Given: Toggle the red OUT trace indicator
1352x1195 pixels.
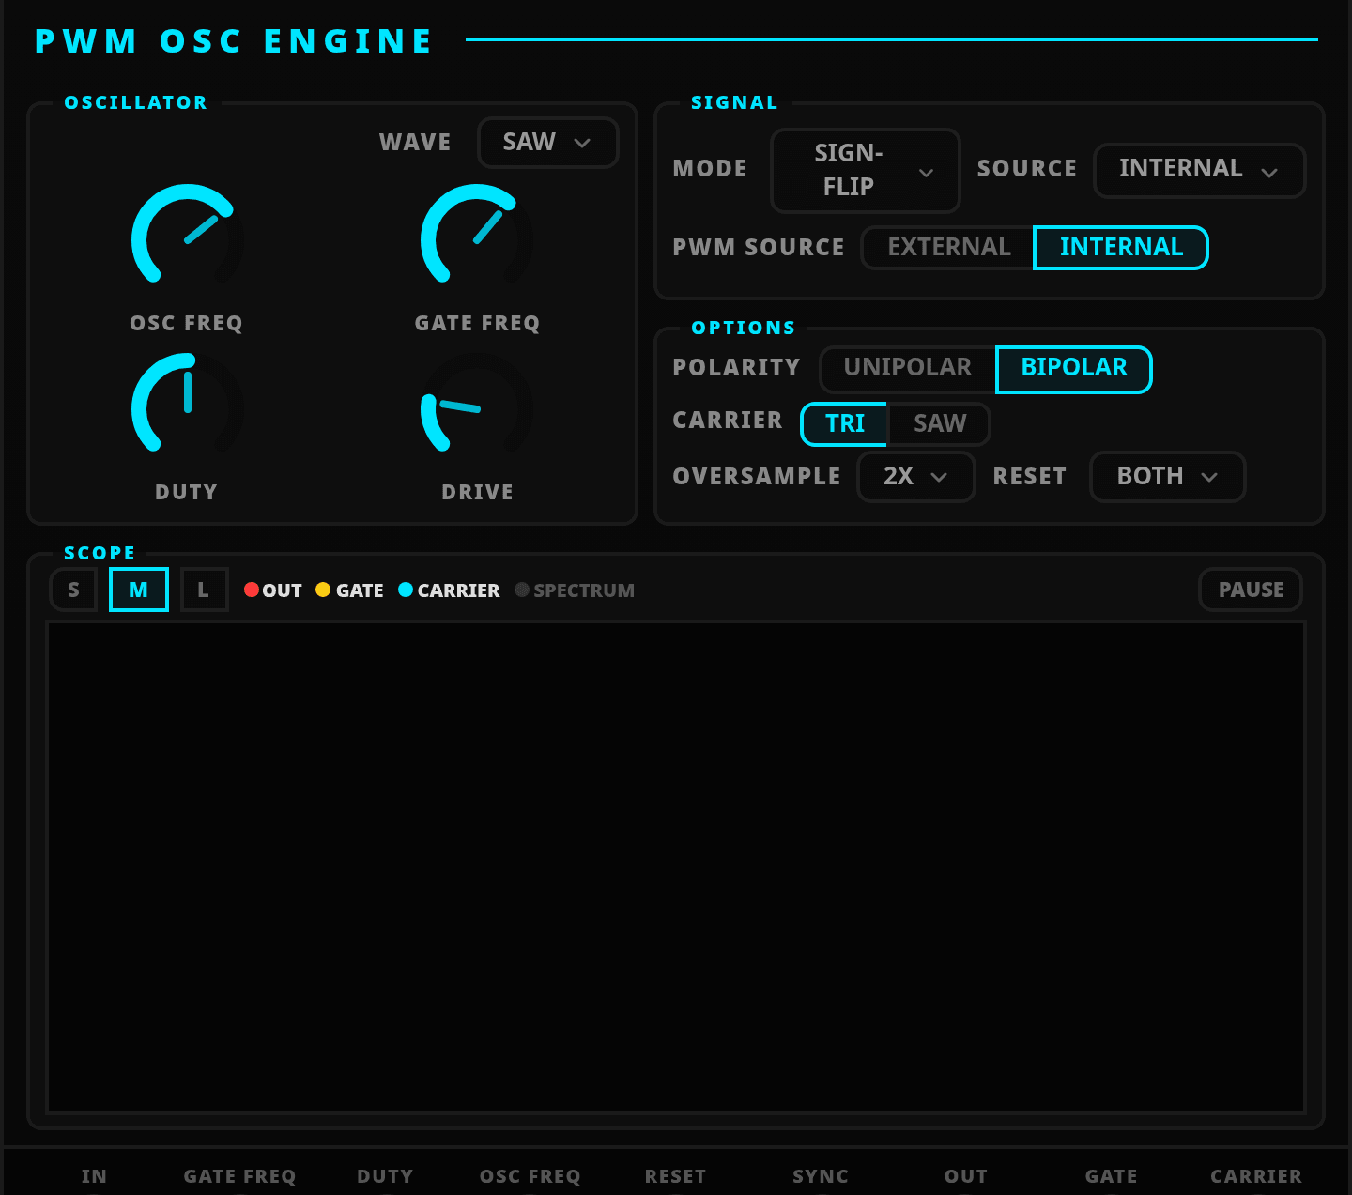Looking at the screenshot, I should click(x=272, y=590).
